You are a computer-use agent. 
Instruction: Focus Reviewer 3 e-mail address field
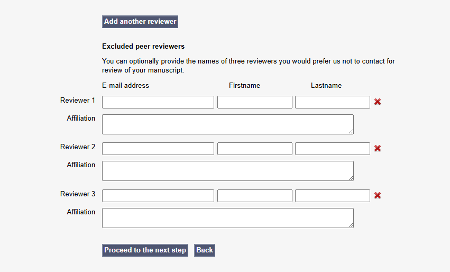(x=158, y=196)
